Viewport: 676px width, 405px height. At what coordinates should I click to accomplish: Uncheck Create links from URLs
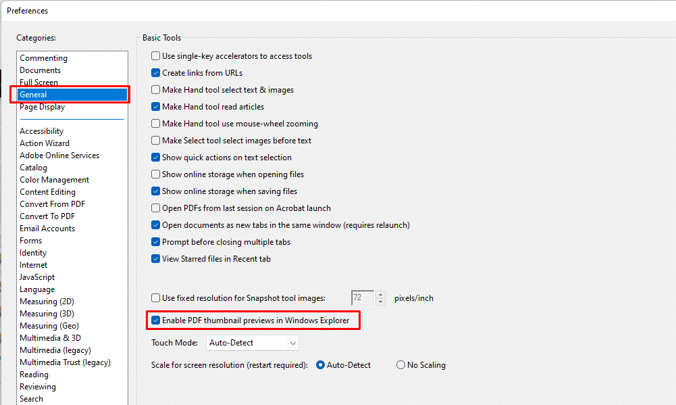(156, 73)
